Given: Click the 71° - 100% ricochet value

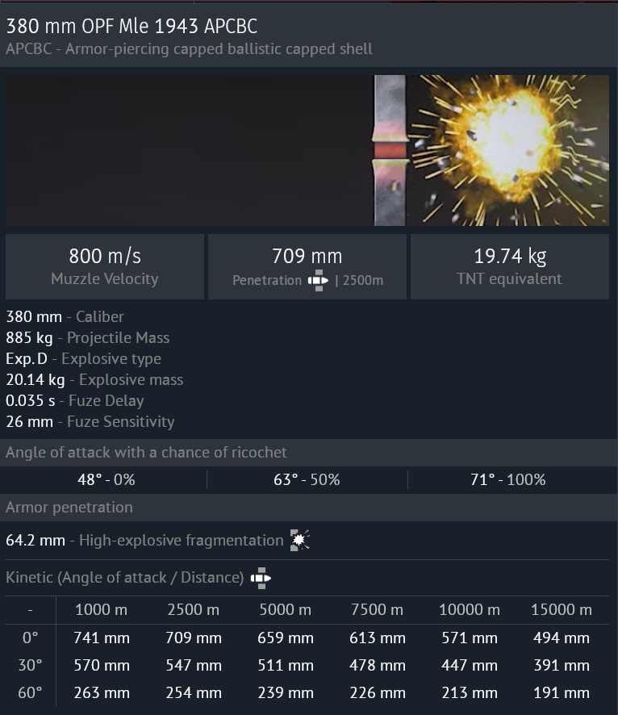Looking at the screenshot, I should [507, 479].
